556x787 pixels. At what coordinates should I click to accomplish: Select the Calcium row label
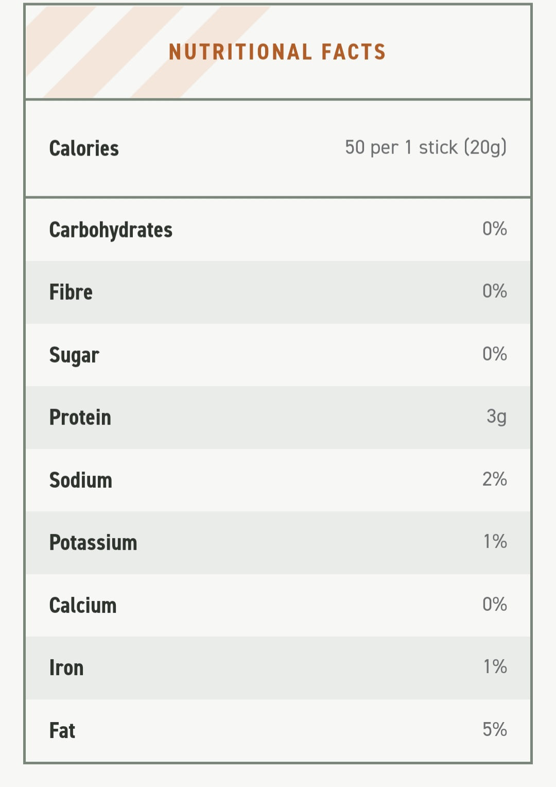(83, 605)
